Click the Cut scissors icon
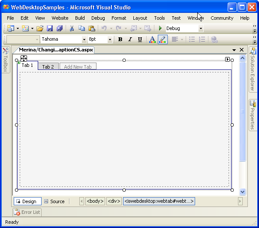 coord(72,28)
